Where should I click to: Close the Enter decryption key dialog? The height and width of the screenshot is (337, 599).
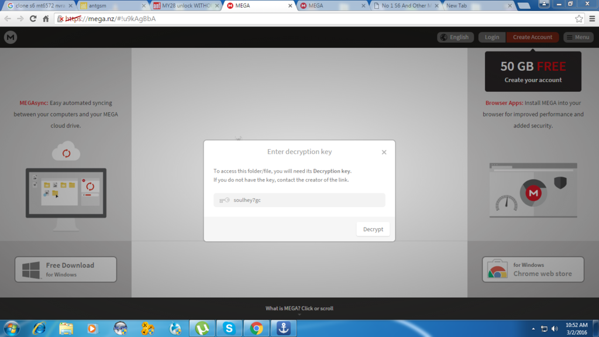click(x=384, y=152)
